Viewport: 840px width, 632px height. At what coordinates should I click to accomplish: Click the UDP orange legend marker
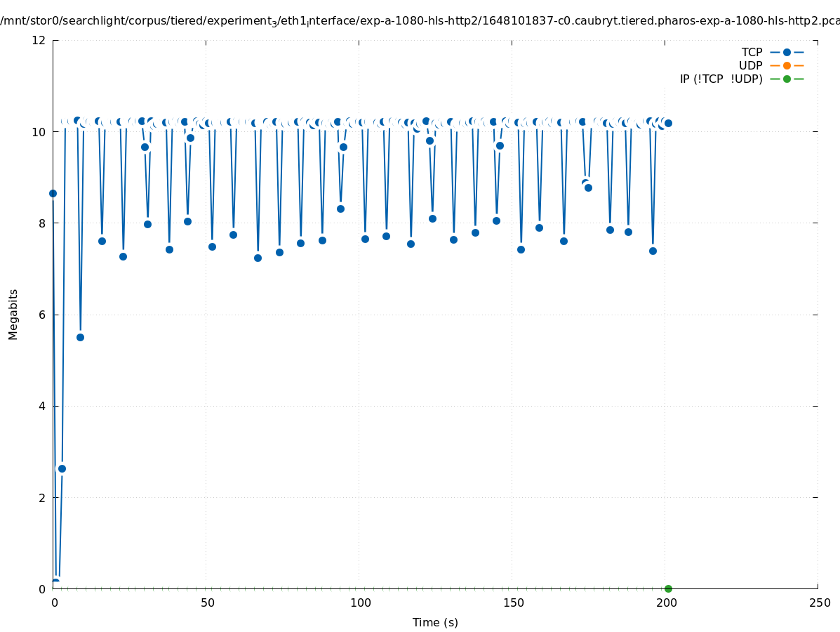pyautogui.click(x=787, y=65)
